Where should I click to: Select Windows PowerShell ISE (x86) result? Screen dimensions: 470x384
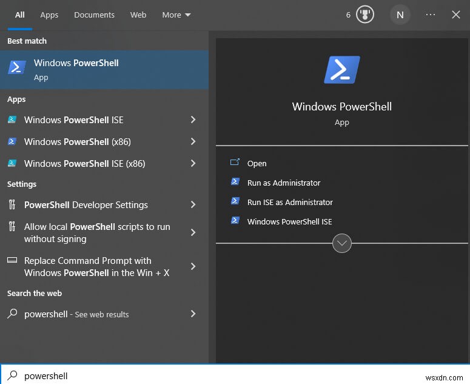click(x=104, y=163)
